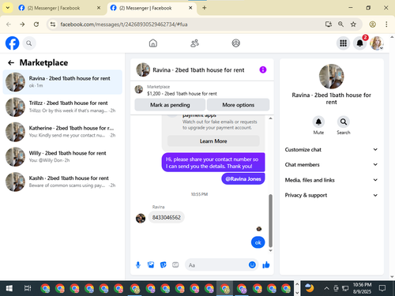This screenshot has height=296, width=395.
Task: Open the tab search dropdown in Chrome
Action: click(x=8, y=8)
